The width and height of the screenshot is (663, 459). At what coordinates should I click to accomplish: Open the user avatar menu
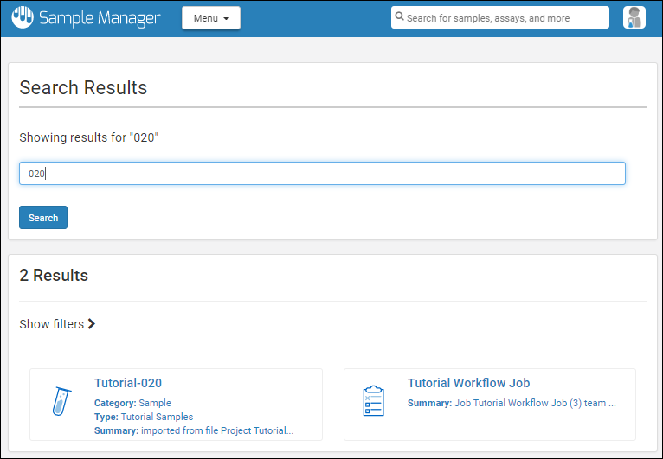coord(634,17)
